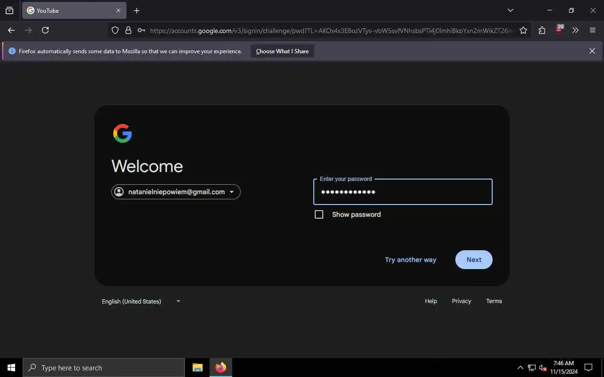Click the Firefox taskbar icon

(220, 368)
